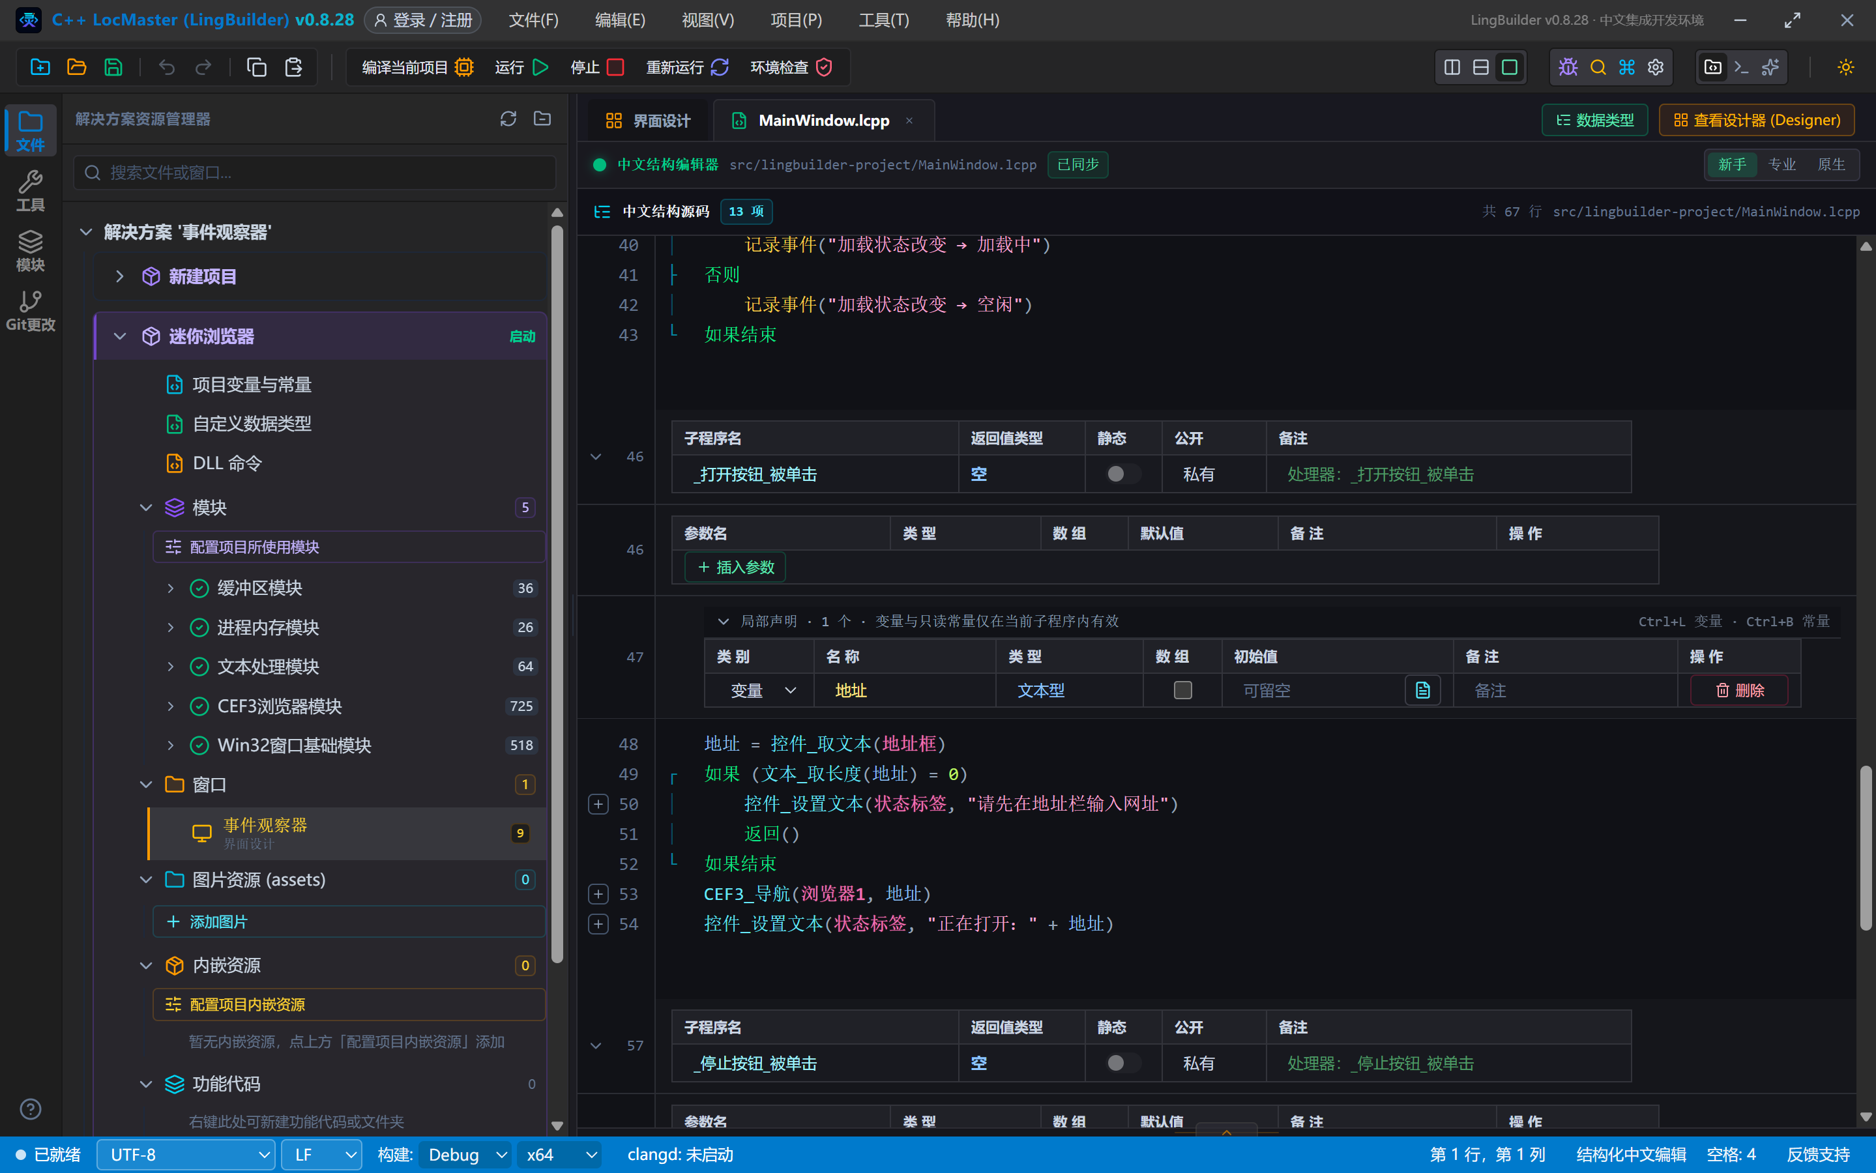Image resolution: width=1876 pixels, height=1173 pixels.
Task: Click the orange search magnifier icon
Action: (x=1598, y=68)
